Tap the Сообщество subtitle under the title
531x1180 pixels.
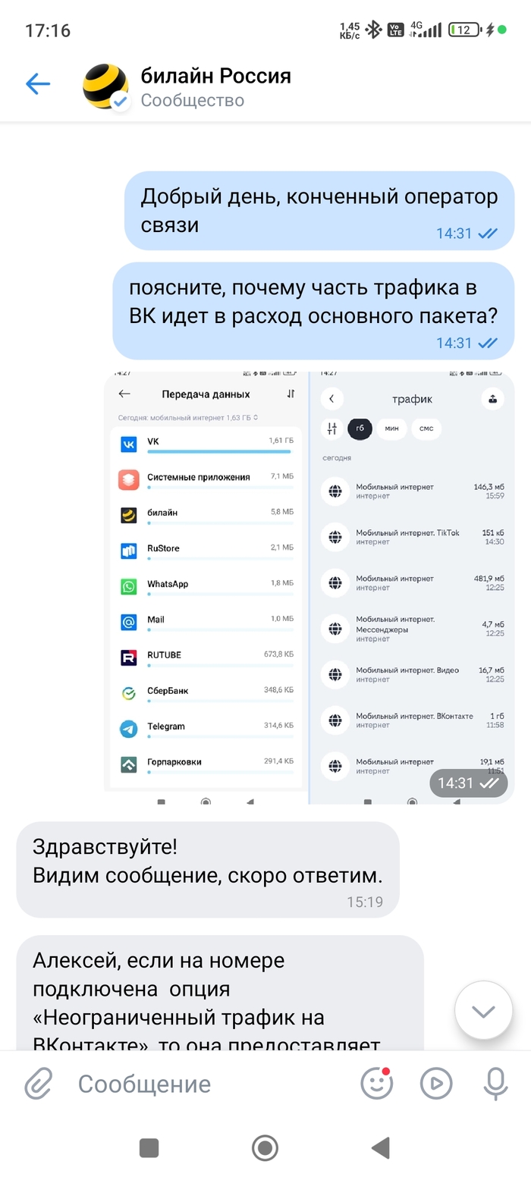point(193,101)
